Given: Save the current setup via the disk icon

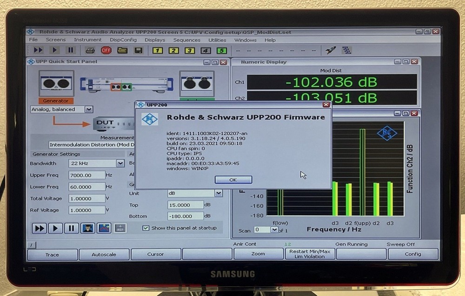Looking at the screenshot, I should 137,50.
